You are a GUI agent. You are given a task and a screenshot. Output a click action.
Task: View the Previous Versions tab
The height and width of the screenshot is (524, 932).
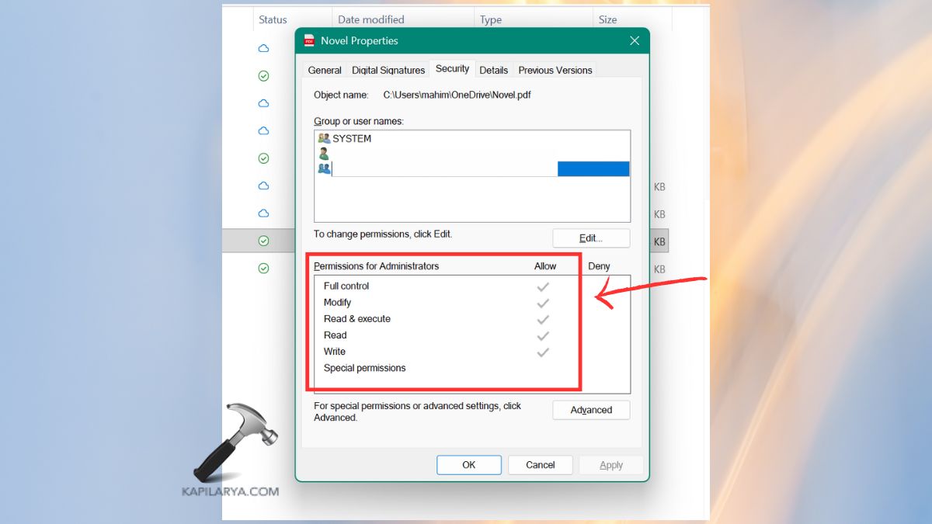pos(555,70)
